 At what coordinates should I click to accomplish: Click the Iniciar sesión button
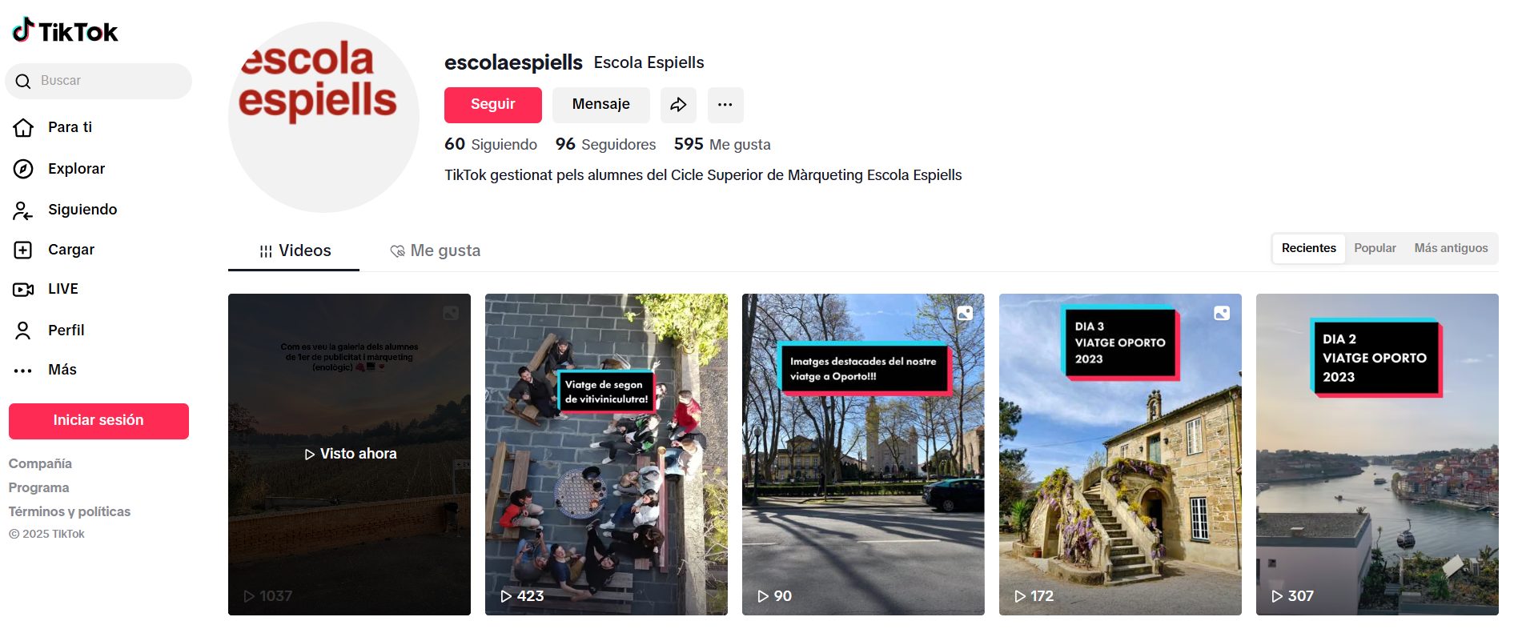pos(98,421)
